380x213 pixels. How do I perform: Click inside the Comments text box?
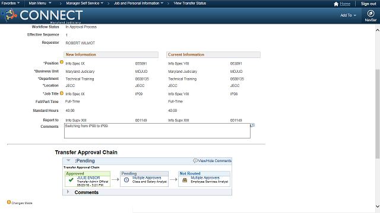point(157,131)
